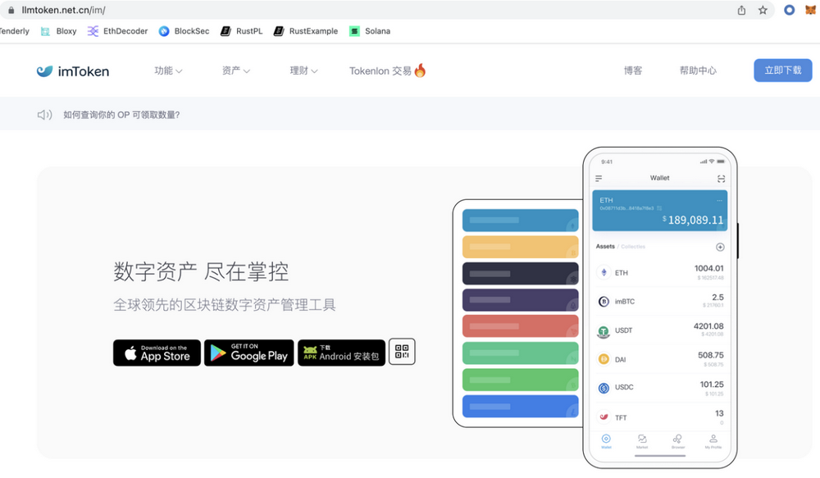
Task: Expand the 理财 dropdown menu
Action: [303, 71]
